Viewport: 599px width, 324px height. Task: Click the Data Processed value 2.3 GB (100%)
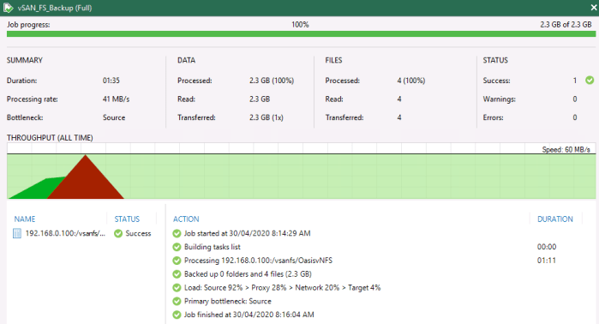(272, 81)
